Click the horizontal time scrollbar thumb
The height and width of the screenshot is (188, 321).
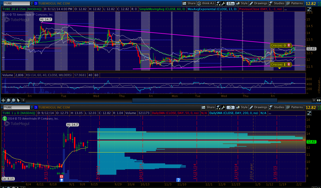[204, 100]
